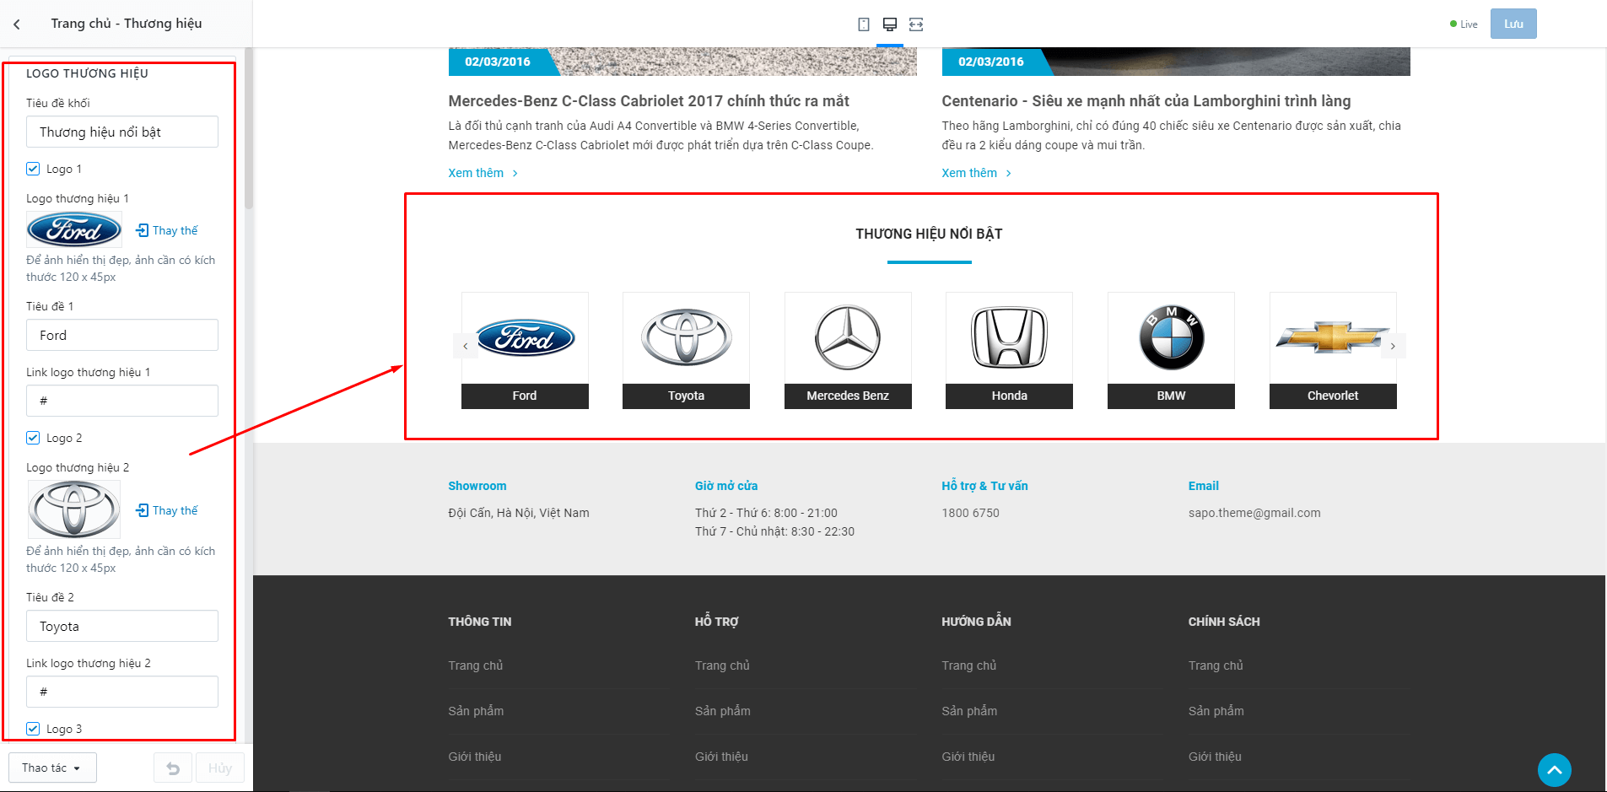Screen dimensions: 1607x792
Task: Go back from Trang chủ - Thương hiệu
Action: coord(17,24)
